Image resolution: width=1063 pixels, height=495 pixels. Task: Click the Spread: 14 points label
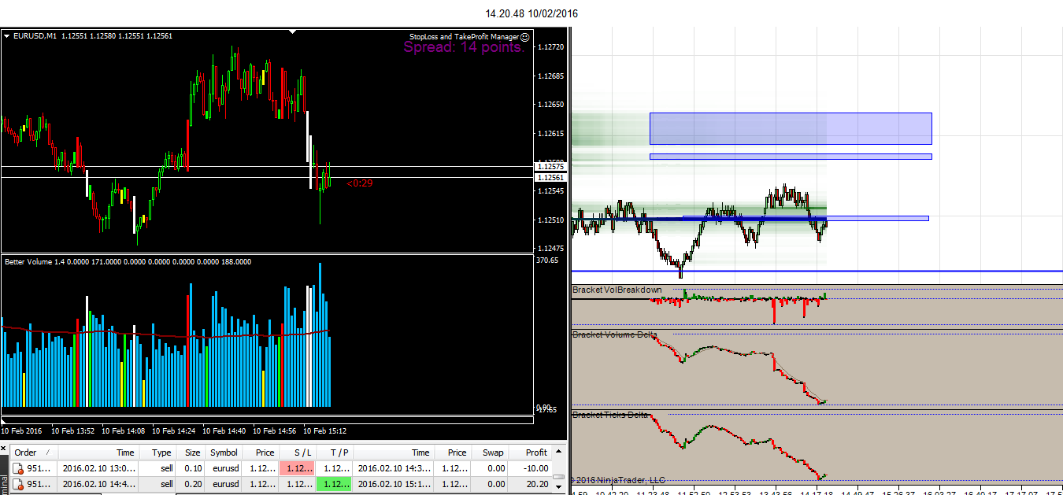(x=464, y=47)
